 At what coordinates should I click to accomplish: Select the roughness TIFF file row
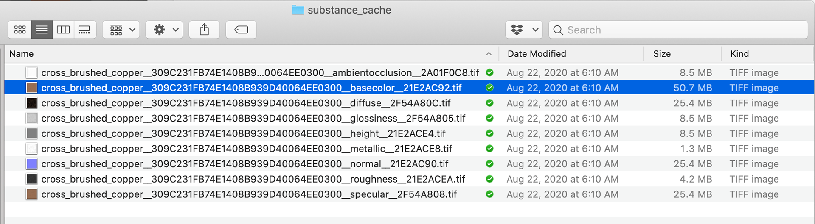tap(253, 179)
